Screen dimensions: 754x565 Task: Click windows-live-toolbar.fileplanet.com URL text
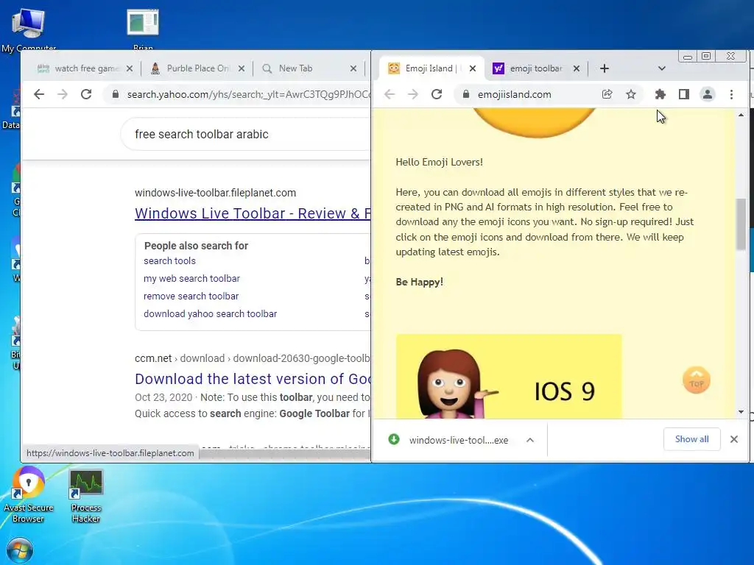pyautogui.click(x=215, y=193)
